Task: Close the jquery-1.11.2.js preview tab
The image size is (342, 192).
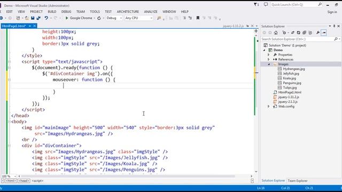Action: [252, 26]
